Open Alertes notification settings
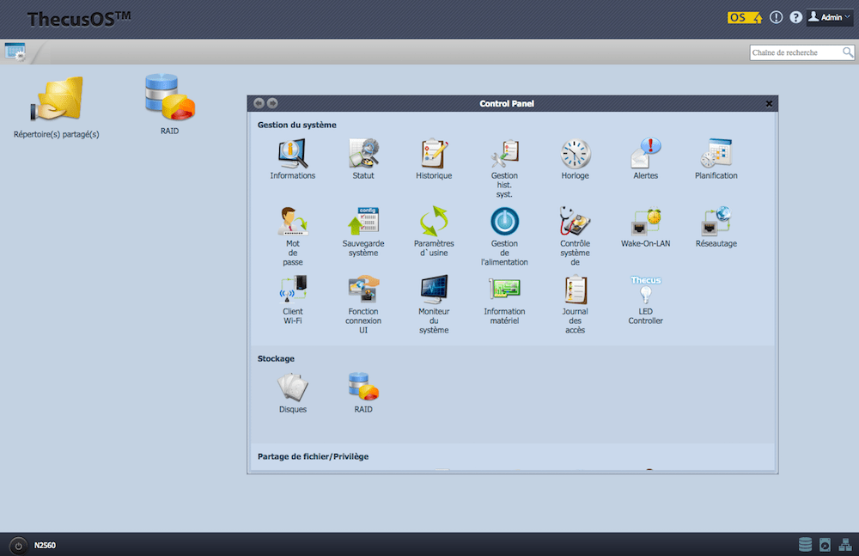859x556 pixels. 645,159
